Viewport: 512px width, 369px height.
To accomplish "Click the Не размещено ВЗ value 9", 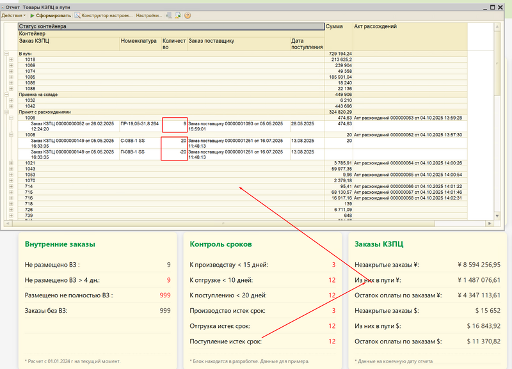I will 169,265.
